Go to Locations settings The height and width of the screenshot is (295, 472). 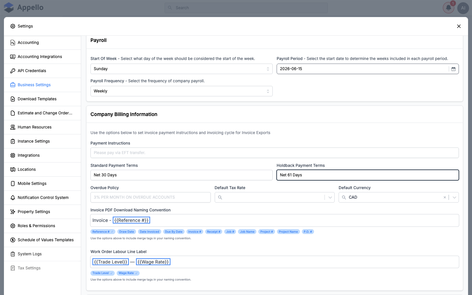(x=43, y=169)
